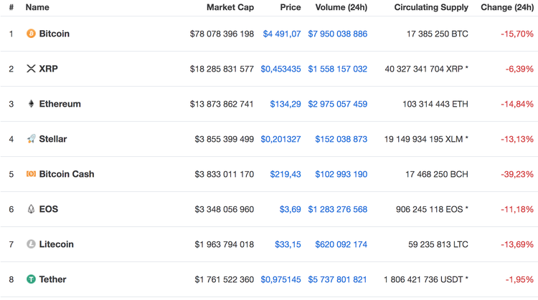Viewport: 538px width, 300px height.
Task: Click supply 40 327 341 704 XRP
Action: [424, 69]
